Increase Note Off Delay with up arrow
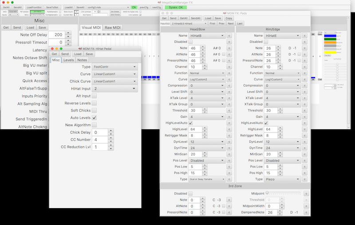Screen dimensions: 355x225 (x=68, y=33)
